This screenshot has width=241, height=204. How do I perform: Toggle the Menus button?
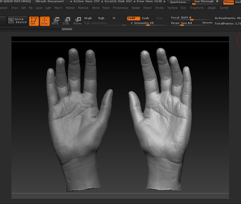228,2
